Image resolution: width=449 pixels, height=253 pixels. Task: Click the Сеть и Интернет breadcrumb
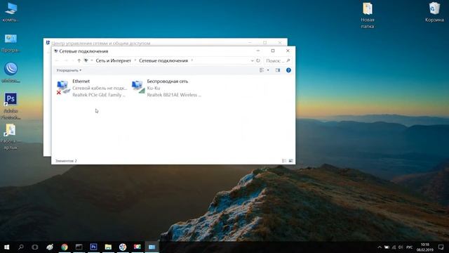click(x=114, y=60)
